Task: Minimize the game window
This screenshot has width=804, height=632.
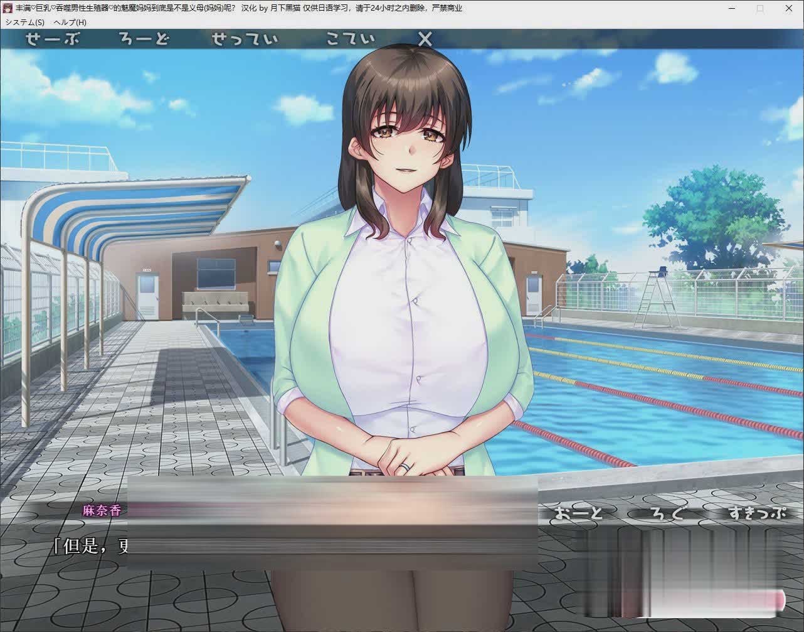Action: coord(731,8)
